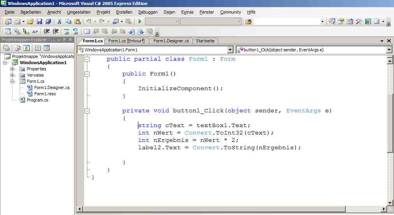
Task: Cut selection with the scissors icon
Action: click(59, 21)
